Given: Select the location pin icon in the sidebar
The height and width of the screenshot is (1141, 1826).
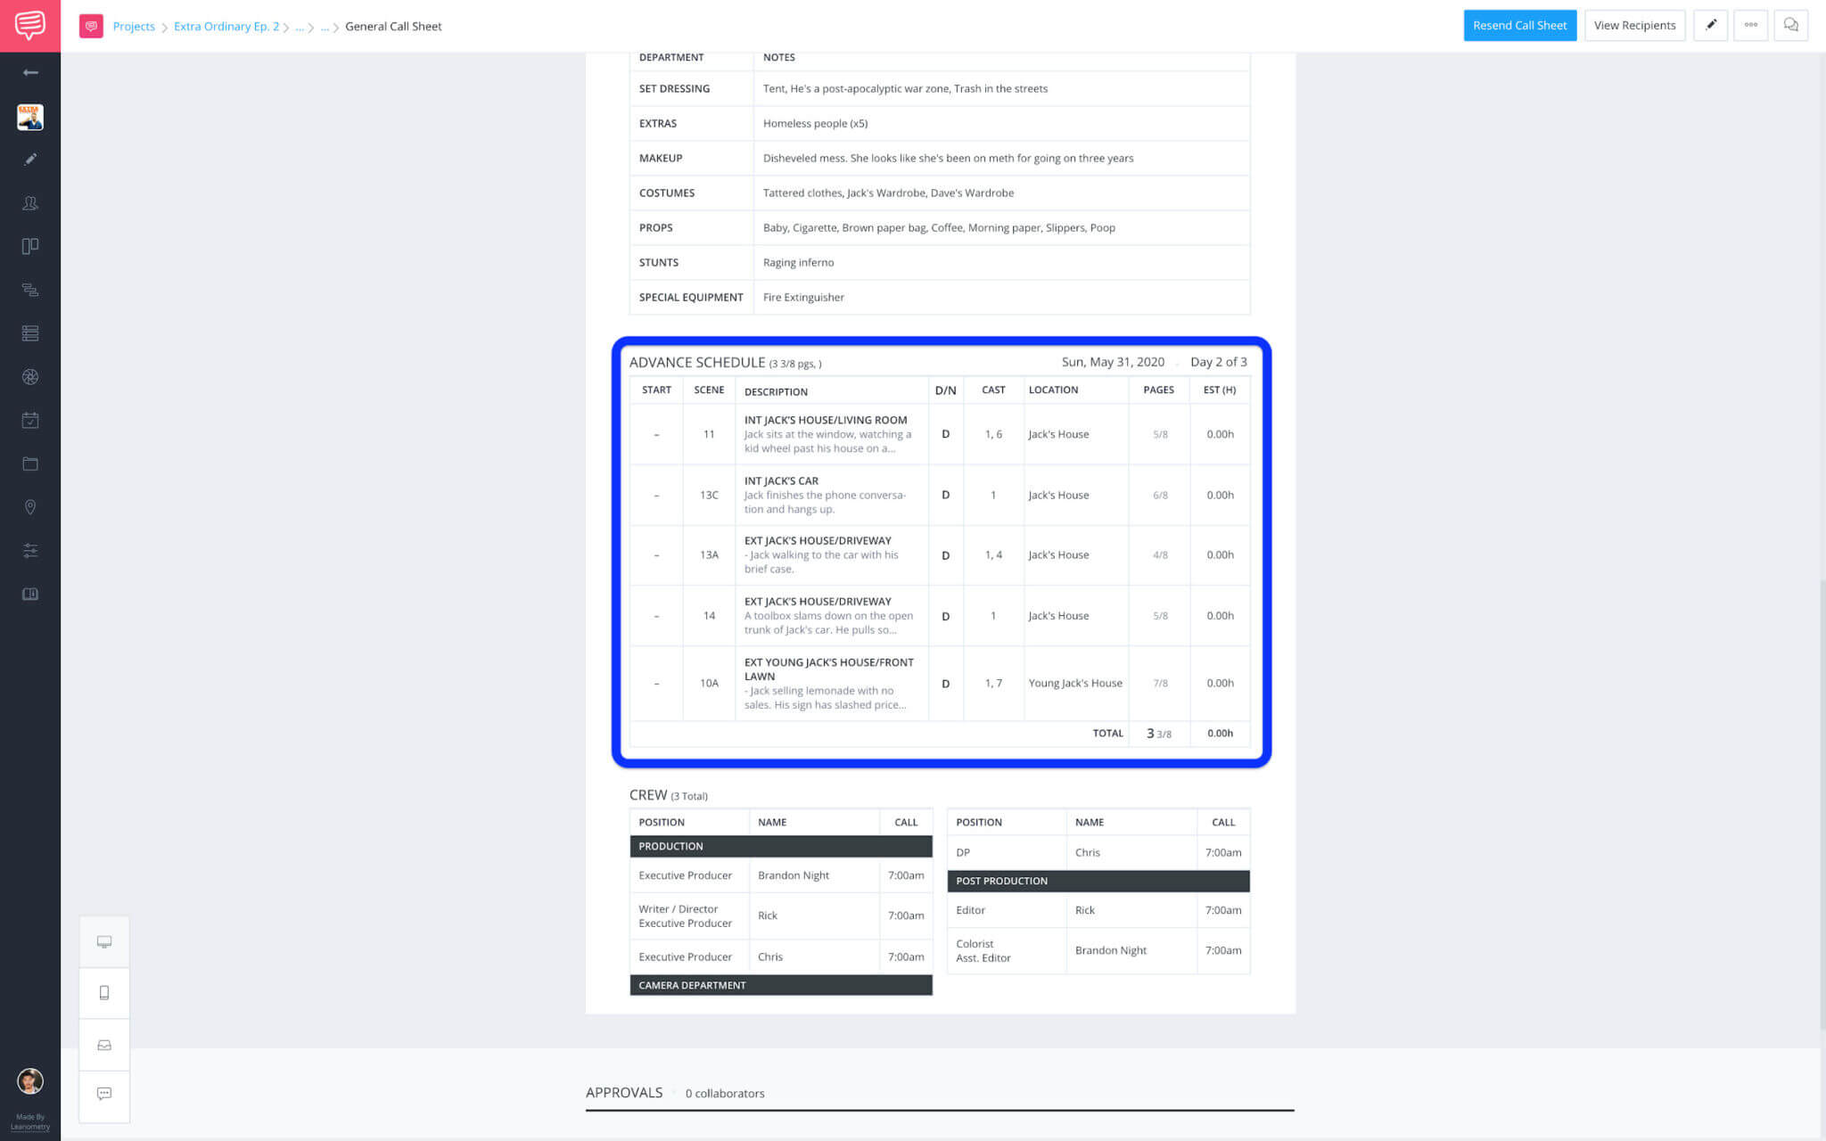Looking at the screenshot, I should (30, 506).
